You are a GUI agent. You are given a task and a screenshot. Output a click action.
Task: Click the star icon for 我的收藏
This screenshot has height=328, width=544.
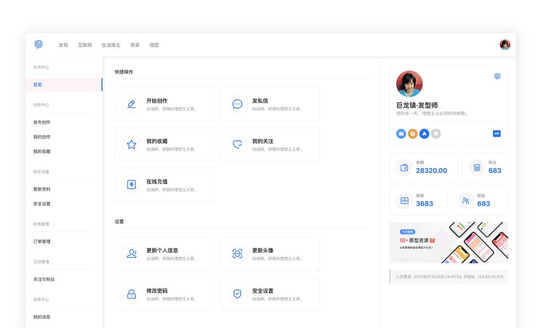point(131,144)
